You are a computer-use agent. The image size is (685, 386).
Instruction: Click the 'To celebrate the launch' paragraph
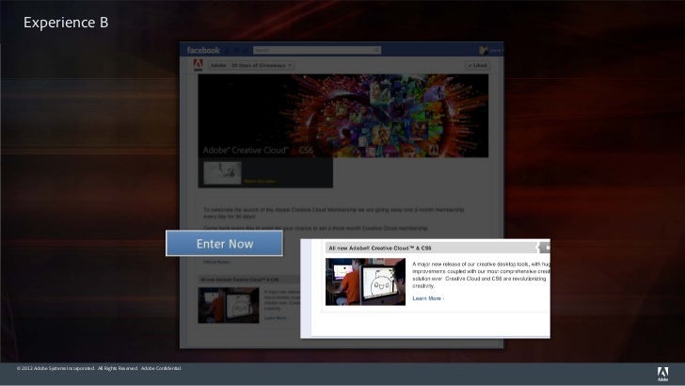pyautogui.click(x=334, y=213)
